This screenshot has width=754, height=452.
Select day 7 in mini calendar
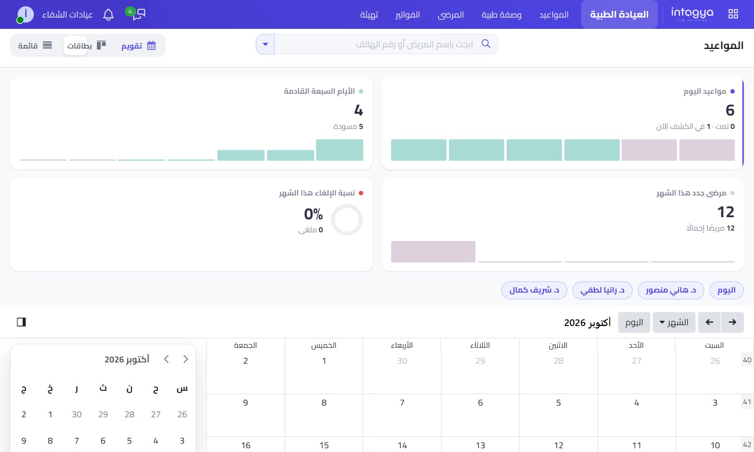[77, 441]
